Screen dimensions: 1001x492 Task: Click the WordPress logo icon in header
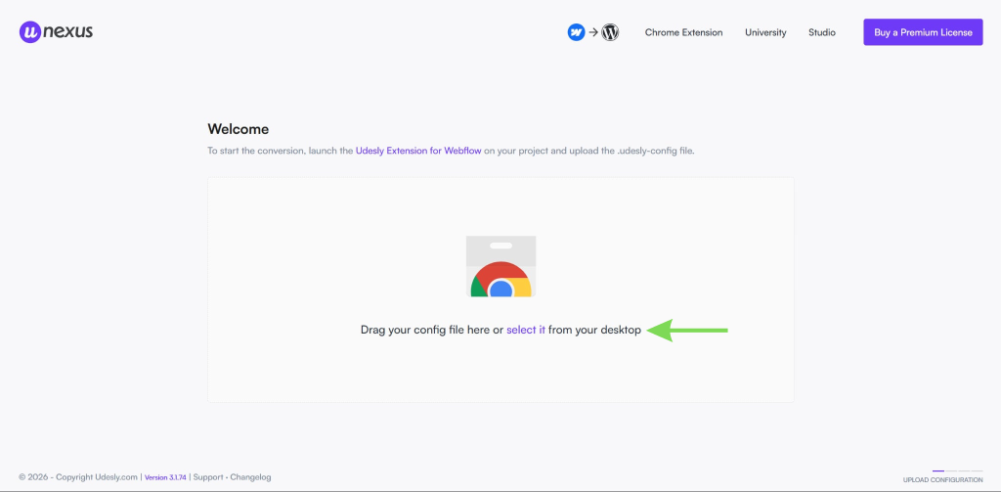tap(610, 32)
